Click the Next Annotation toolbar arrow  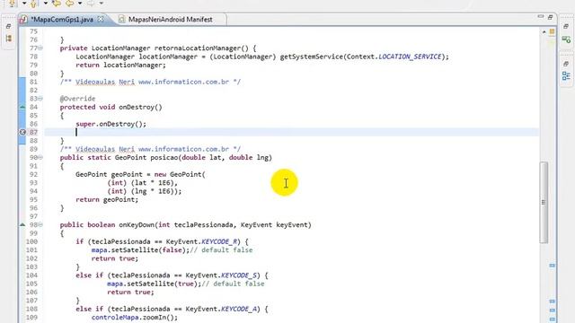point(12,4)
